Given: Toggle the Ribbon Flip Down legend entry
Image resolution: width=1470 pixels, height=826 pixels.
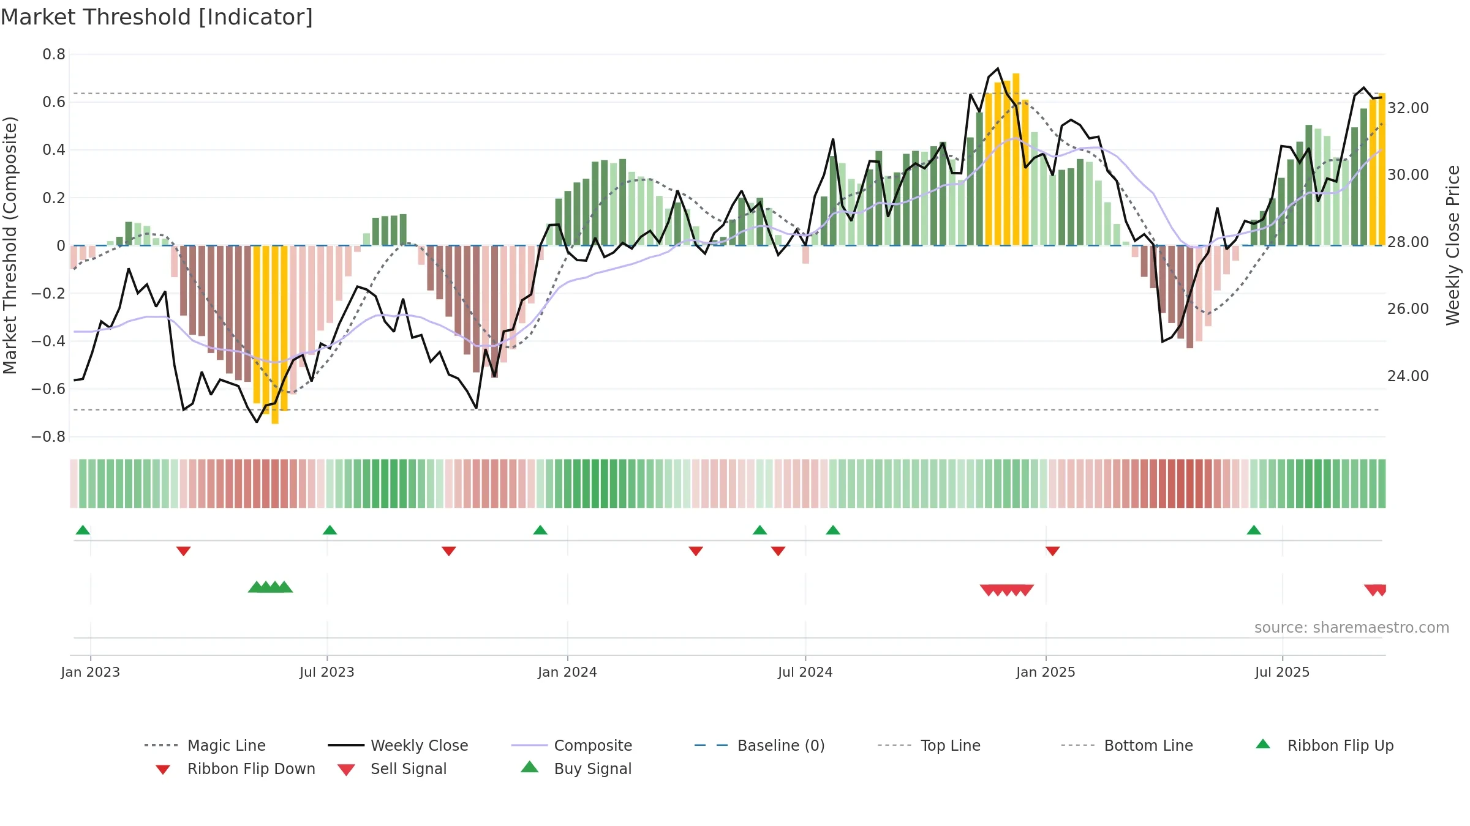Looking at the screenshot, I should click(235, 768).
